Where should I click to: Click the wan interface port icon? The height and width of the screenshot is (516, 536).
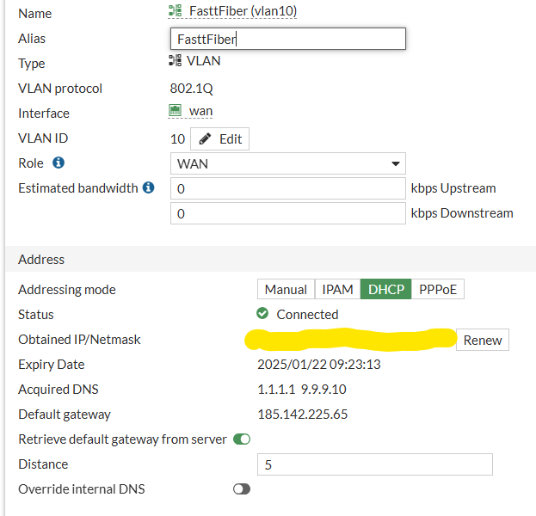[176, 111]
